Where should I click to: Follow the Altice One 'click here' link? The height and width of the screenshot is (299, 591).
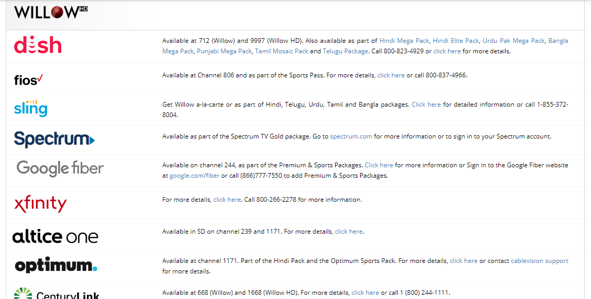click(x=349, y=232)
